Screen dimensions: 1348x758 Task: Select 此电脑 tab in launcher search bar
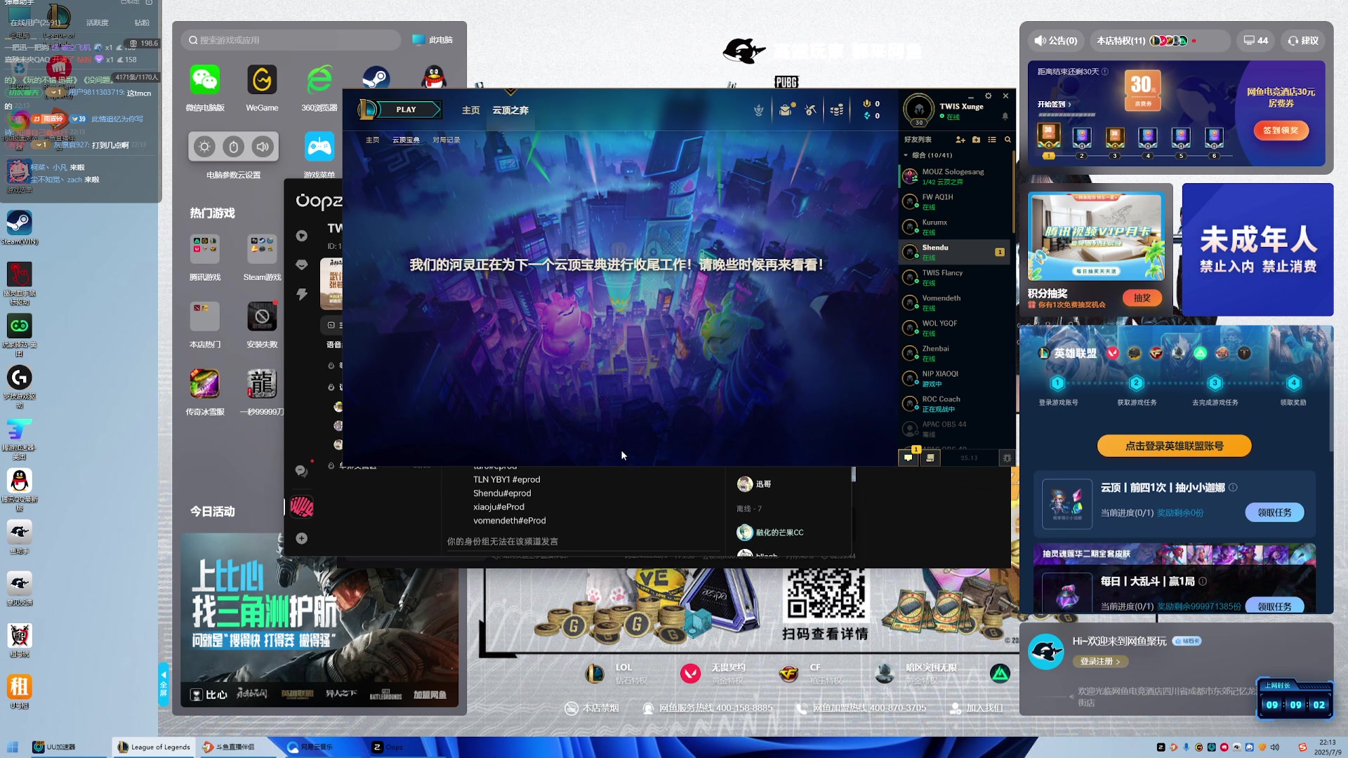(x=432, y=40)
